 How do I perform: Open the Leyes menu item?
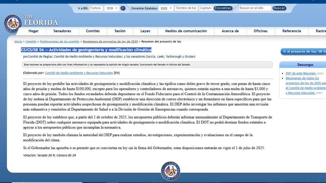145,31
